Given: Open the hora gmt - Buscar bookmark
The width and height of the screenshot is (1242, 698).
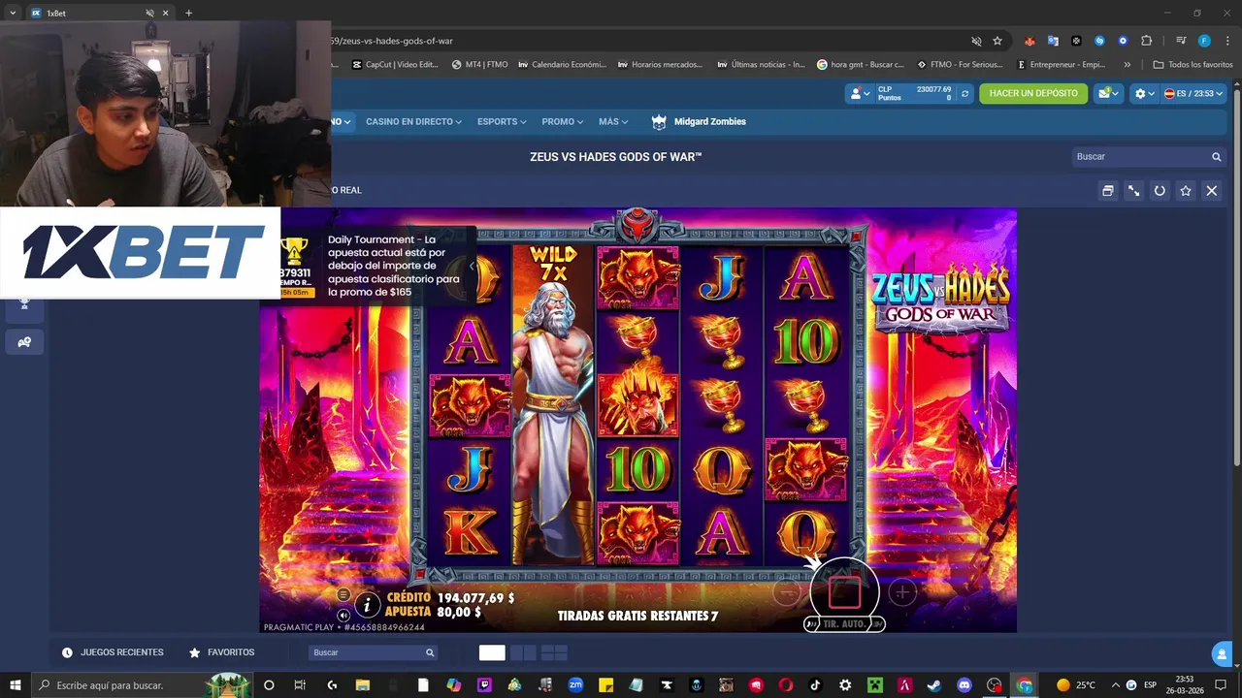Looking at the screenshot, I should (x=861, y=65).
